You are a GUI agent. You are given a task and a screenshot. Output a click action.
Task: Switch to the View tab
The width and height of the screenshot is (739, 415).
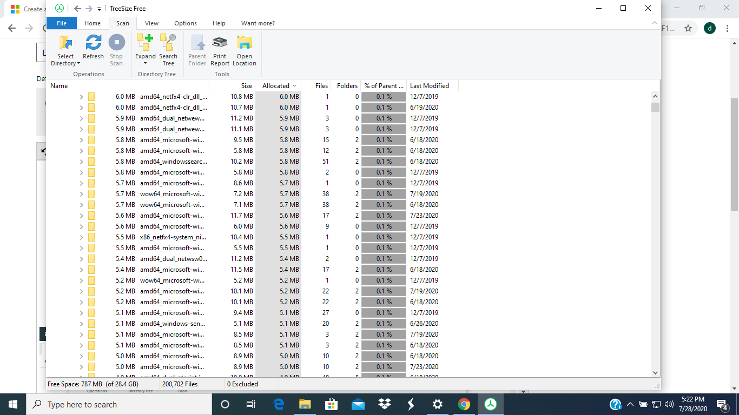[x=152, y=23]
